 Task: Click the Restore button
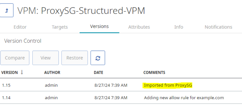coord(75,58)
